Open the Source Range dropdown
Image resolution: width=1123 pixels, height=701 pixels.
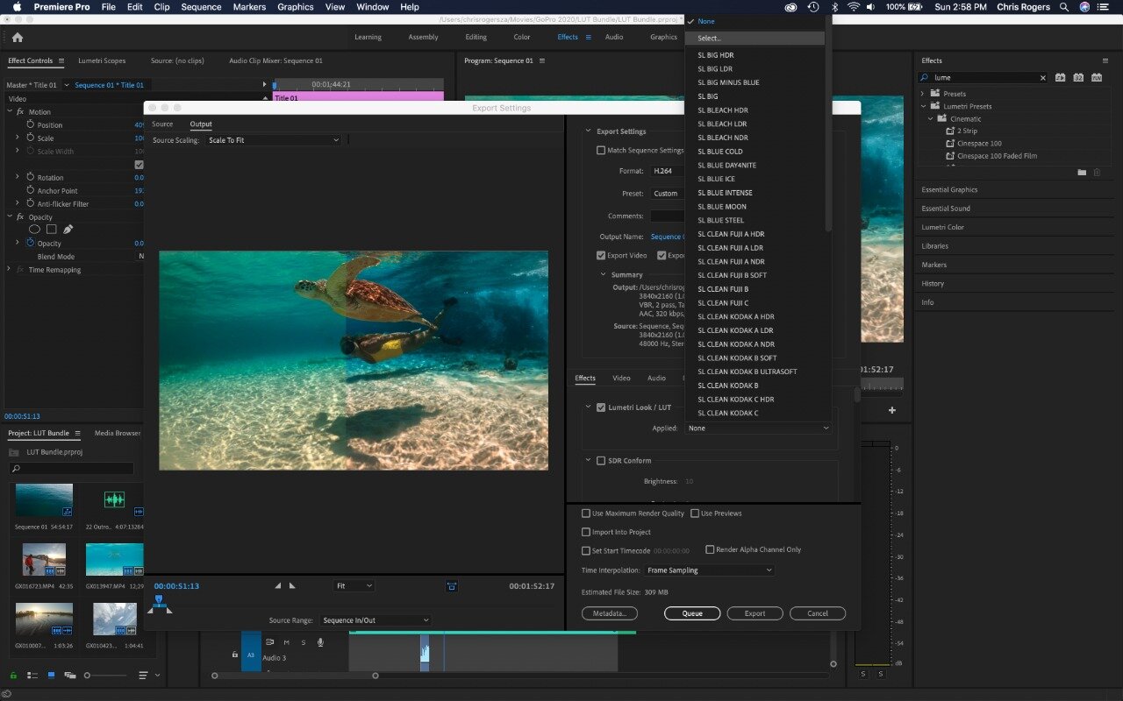(375, 620)
